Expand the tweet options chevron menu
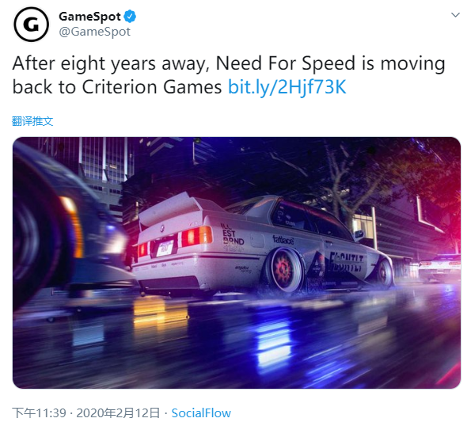Image resolution: width=471 pixels, height=422 pixels. pos(455,15)
